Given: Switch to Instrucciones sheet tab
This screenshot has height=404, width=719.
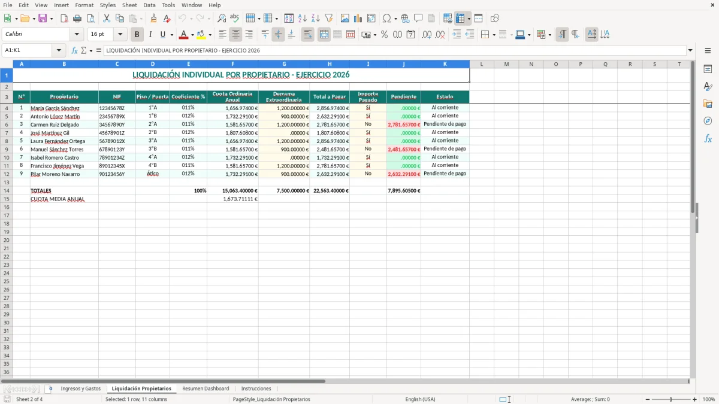Looking at the screenshot, I should click(x=256, y=388).
